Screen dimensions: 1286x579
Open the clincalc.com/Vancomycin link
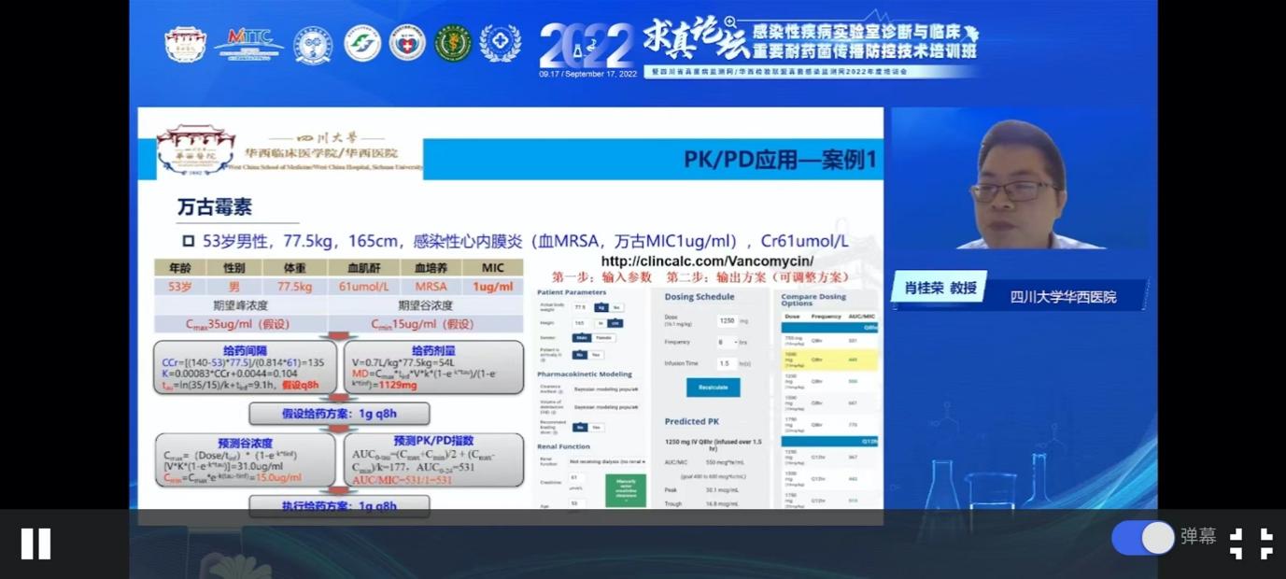tap(706, 261)
